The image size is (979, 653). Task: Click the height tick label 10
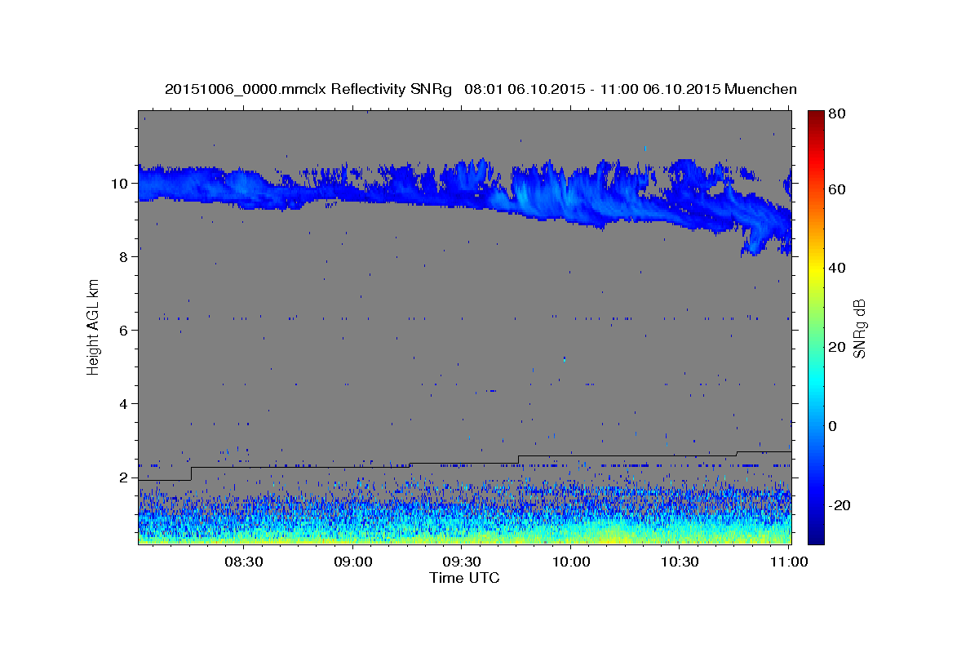click(121, 184)
